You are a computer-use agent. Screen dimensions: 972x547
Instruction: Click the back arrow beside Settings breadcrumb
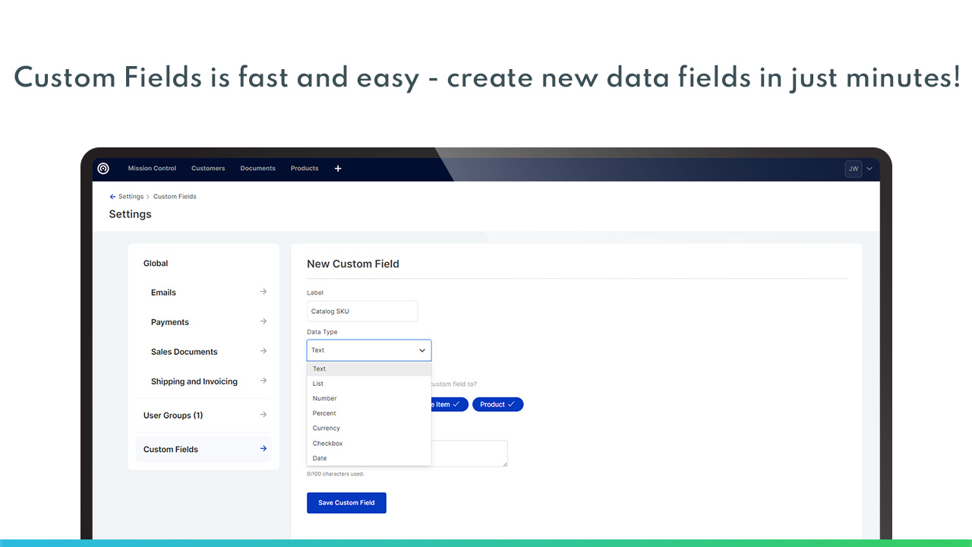click(111, 196)
